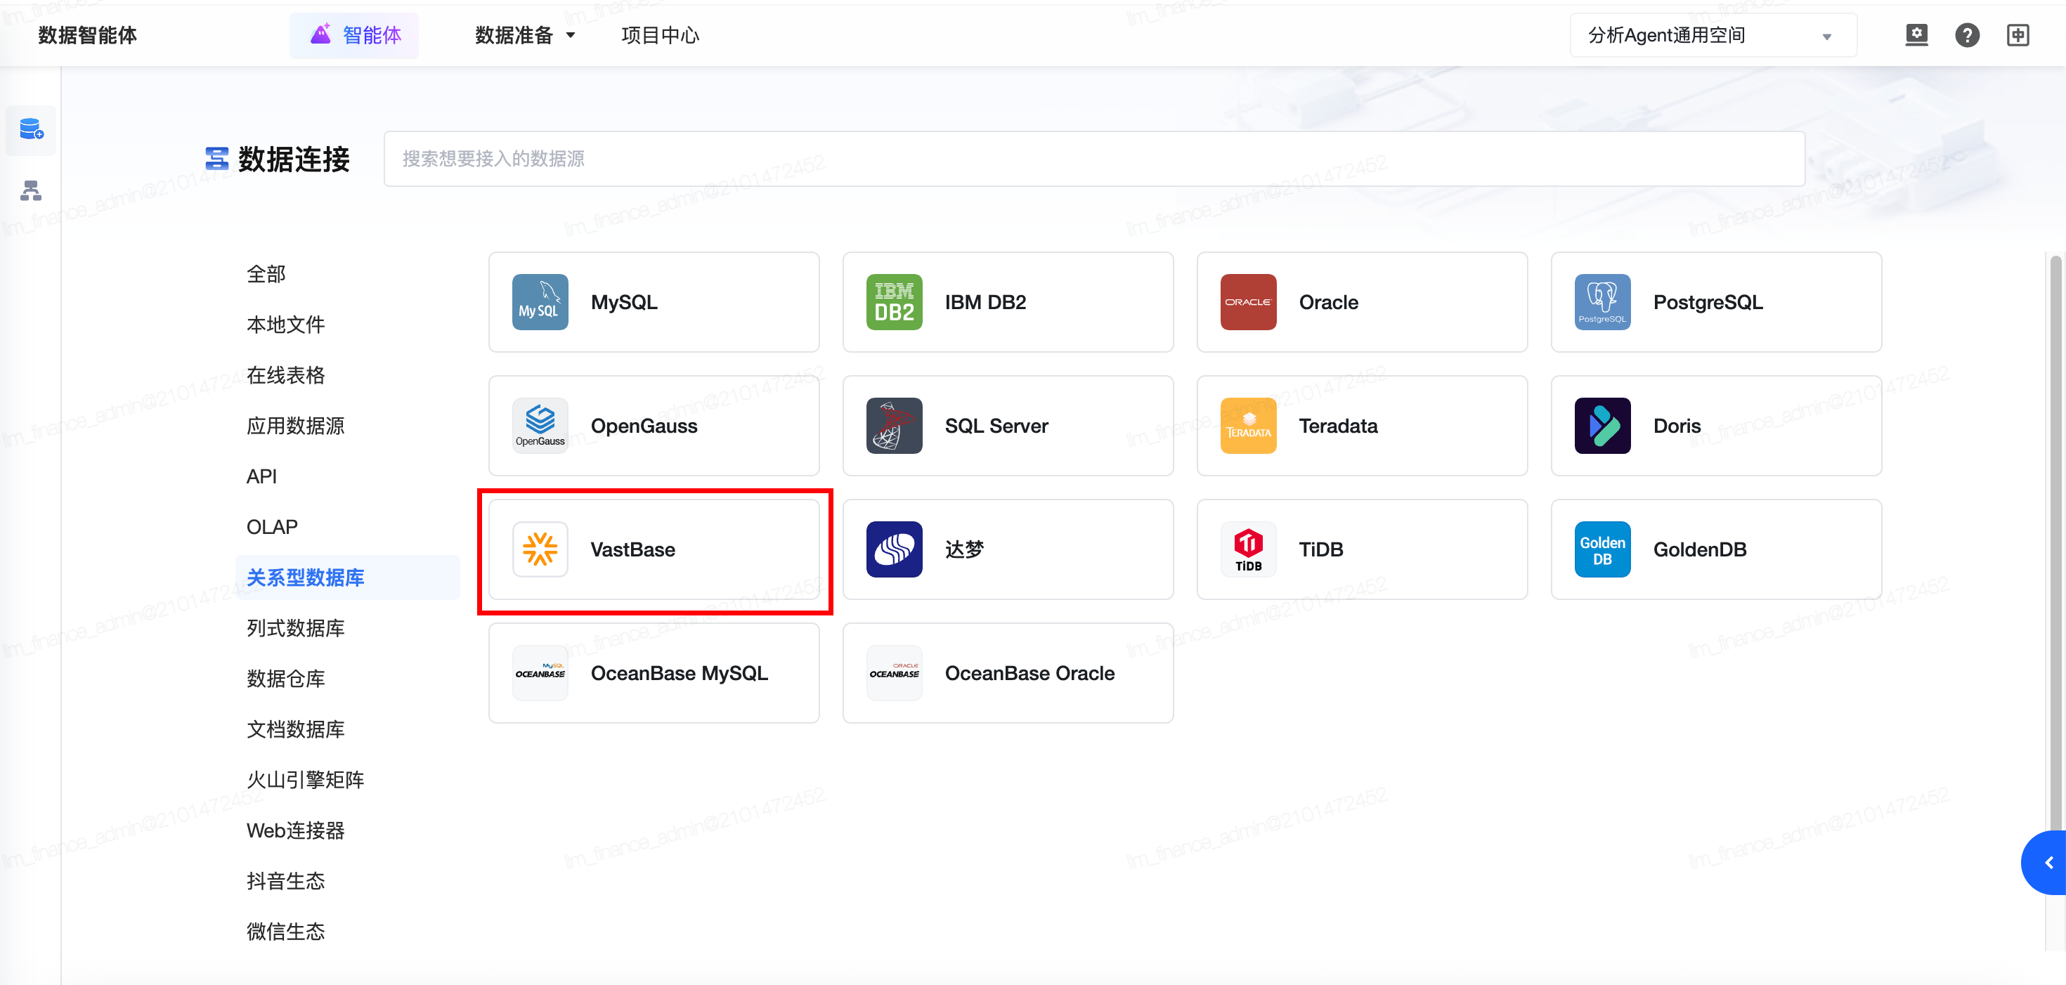Choose the OpenGauss label text
Image resolution: width=2066 pixels, height=985 pixels.
click(644, 426)
